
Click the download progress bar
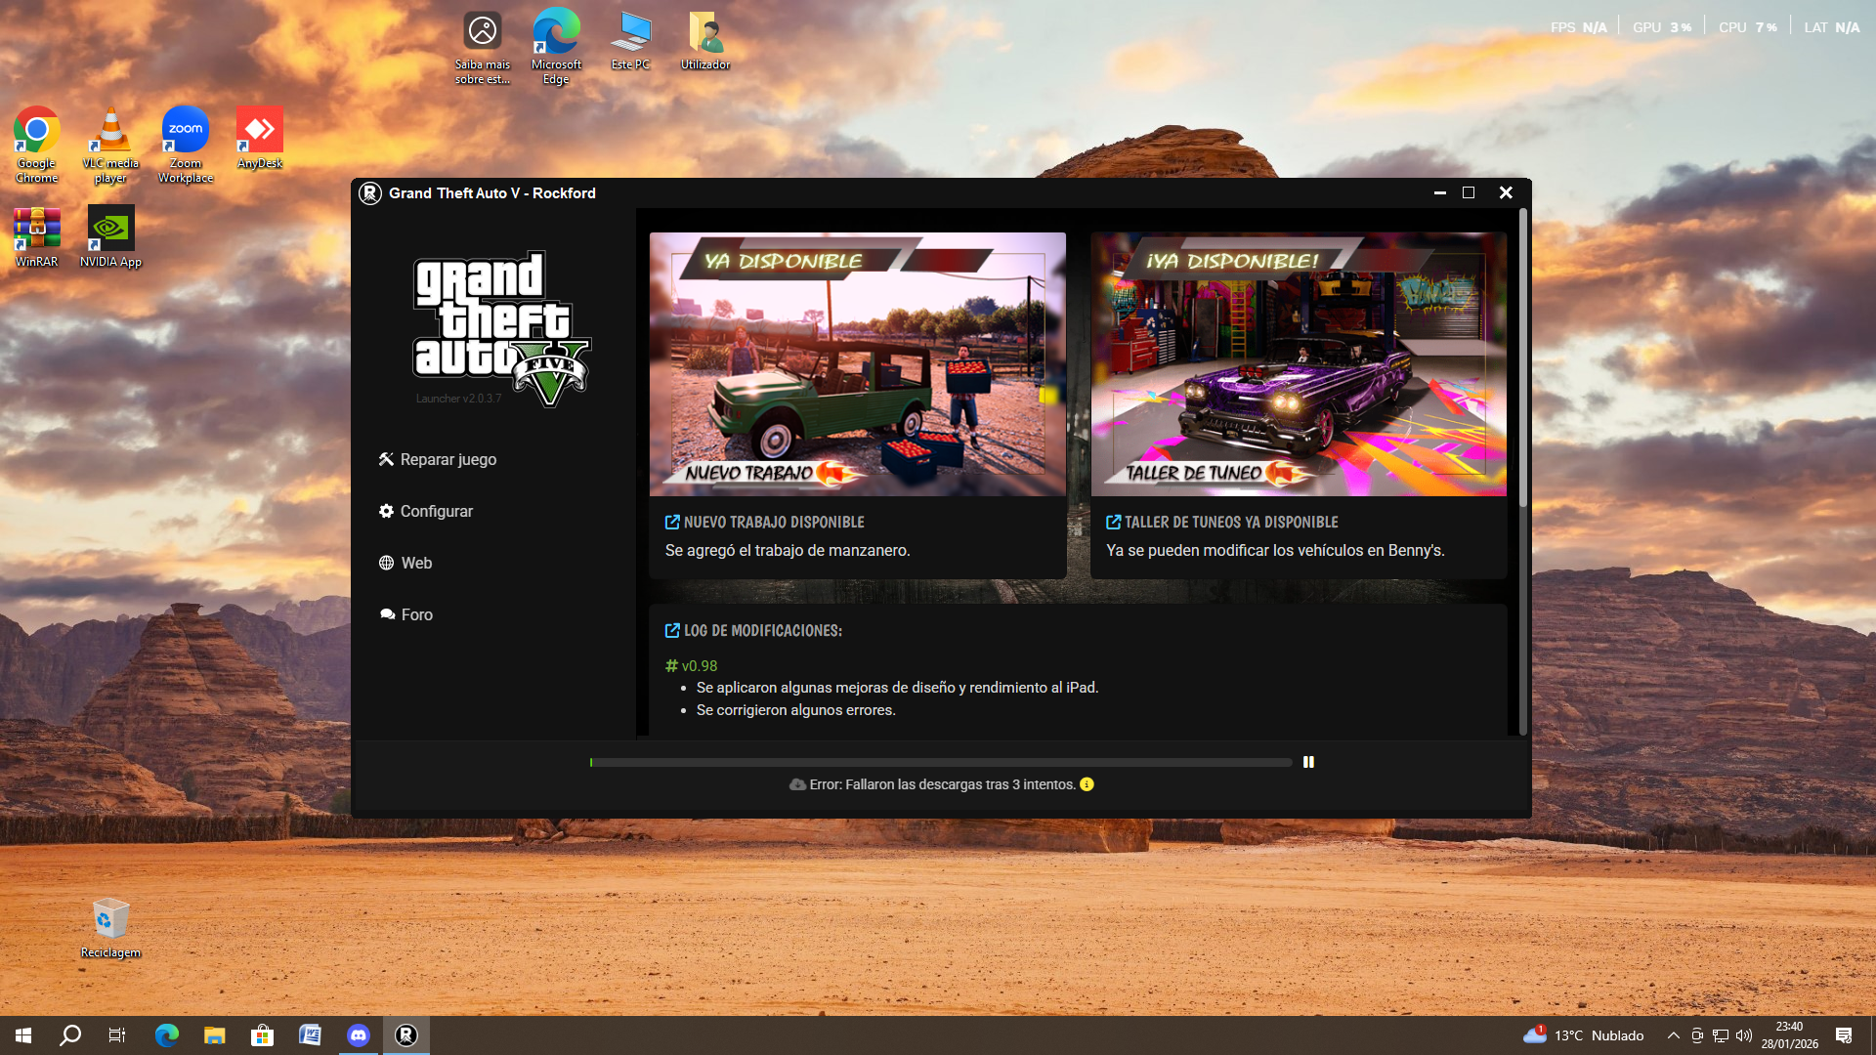pos(940,762)
